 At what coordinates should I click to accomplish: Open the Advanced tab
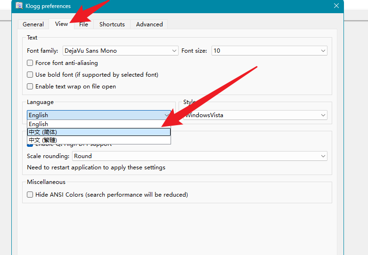pyautogui.click(x=149, y=24)
